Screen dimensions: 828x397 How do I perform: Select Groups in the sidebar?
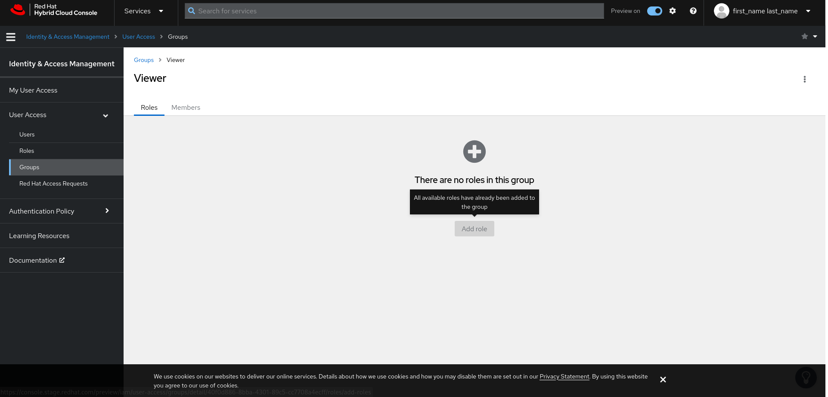pos(66,167)
